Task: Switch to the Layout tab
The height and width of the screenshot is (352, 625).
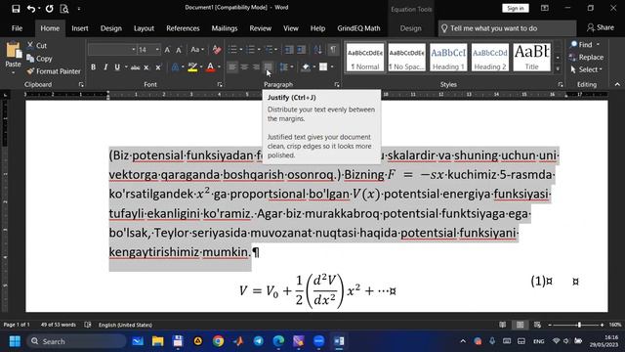Action: coord(144,28)
